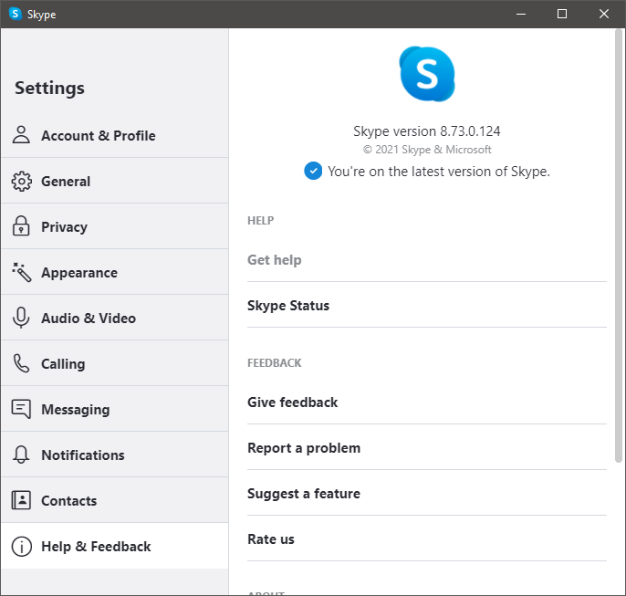The height and width of the screenshot is (596, 626).
Task: Click the large Skype logo
Action: (426, 74)
